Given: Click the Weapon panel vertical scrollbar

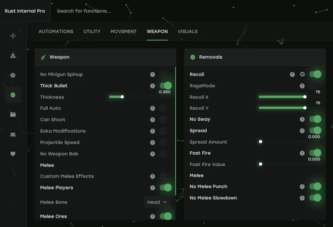Looking at the screenshot, I should tap(176, 131).
